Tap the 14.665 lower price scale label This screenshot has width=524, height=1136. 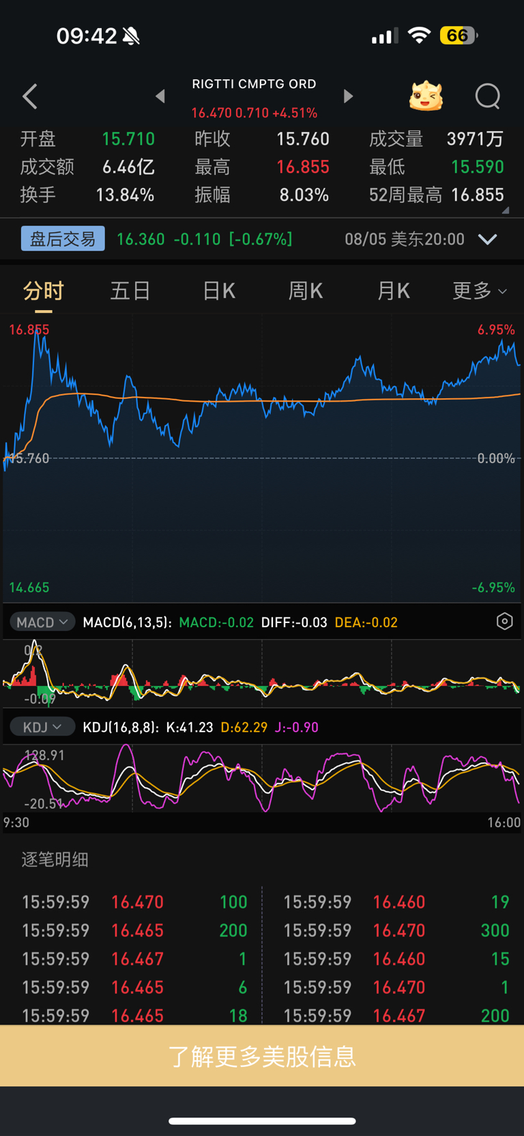(29, 587)
